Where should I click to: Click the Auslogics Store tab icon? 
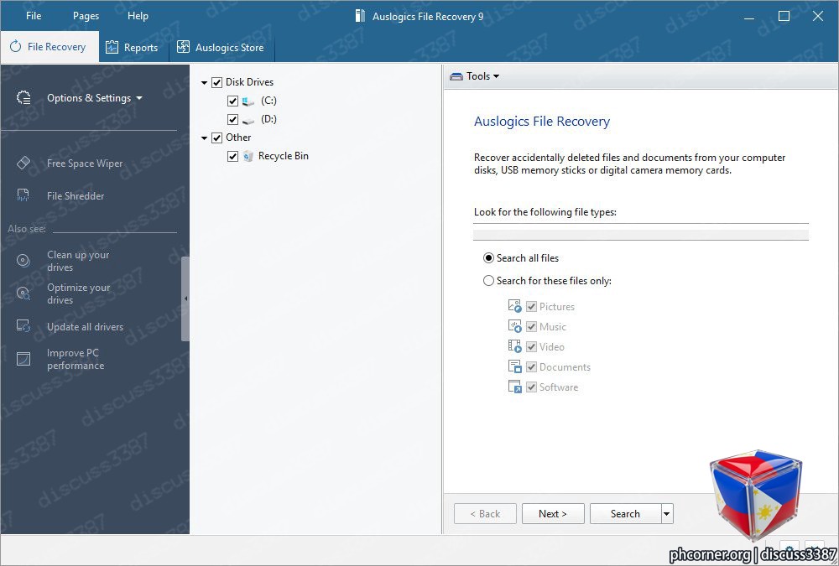pos(183,47)
